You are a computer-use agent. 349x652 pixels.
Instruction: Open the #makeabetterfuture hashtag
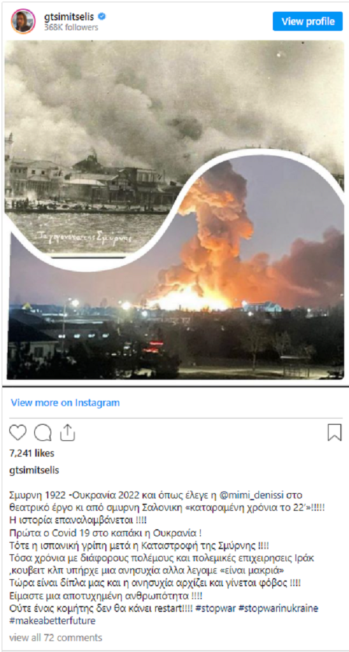(x=52, y=621)
